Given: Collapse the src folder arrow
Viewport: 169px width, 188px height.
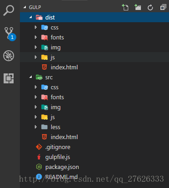Looking at the screenshot, I should pyautogui.click(x=31, y=77).
